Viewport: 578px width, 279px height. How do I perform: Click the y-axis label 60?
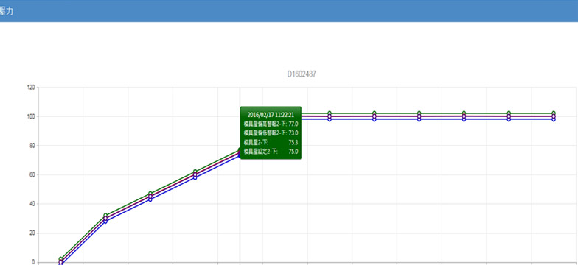coord(32,174)
